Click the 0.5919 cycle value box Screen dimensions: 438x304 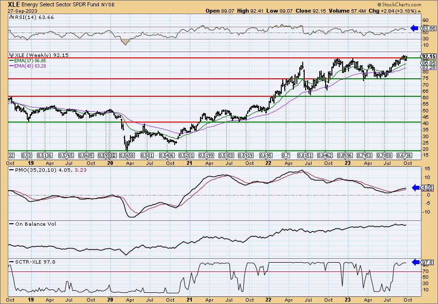point(246,155)
